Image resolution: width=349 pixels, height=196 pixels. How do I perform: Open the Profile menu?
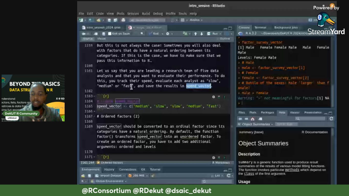171,14
